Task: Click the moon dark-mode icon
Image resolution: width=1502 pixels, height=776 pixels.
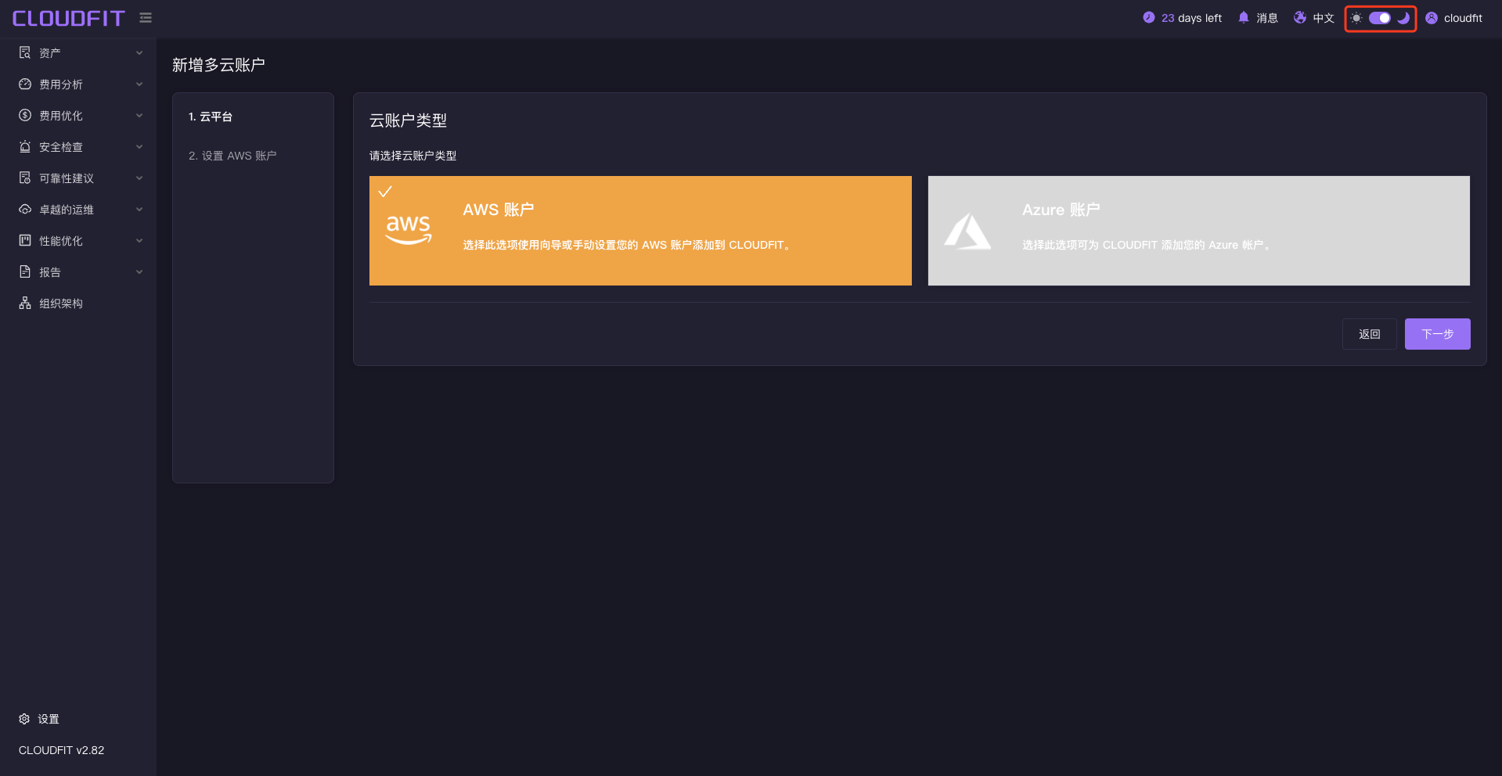Action: (1403, 18)
